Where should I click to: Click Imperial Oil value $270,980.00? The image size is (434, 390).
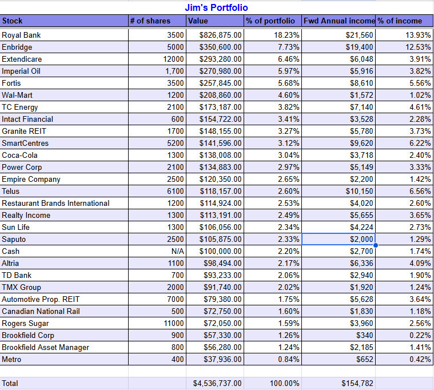(x=215, y=71)
